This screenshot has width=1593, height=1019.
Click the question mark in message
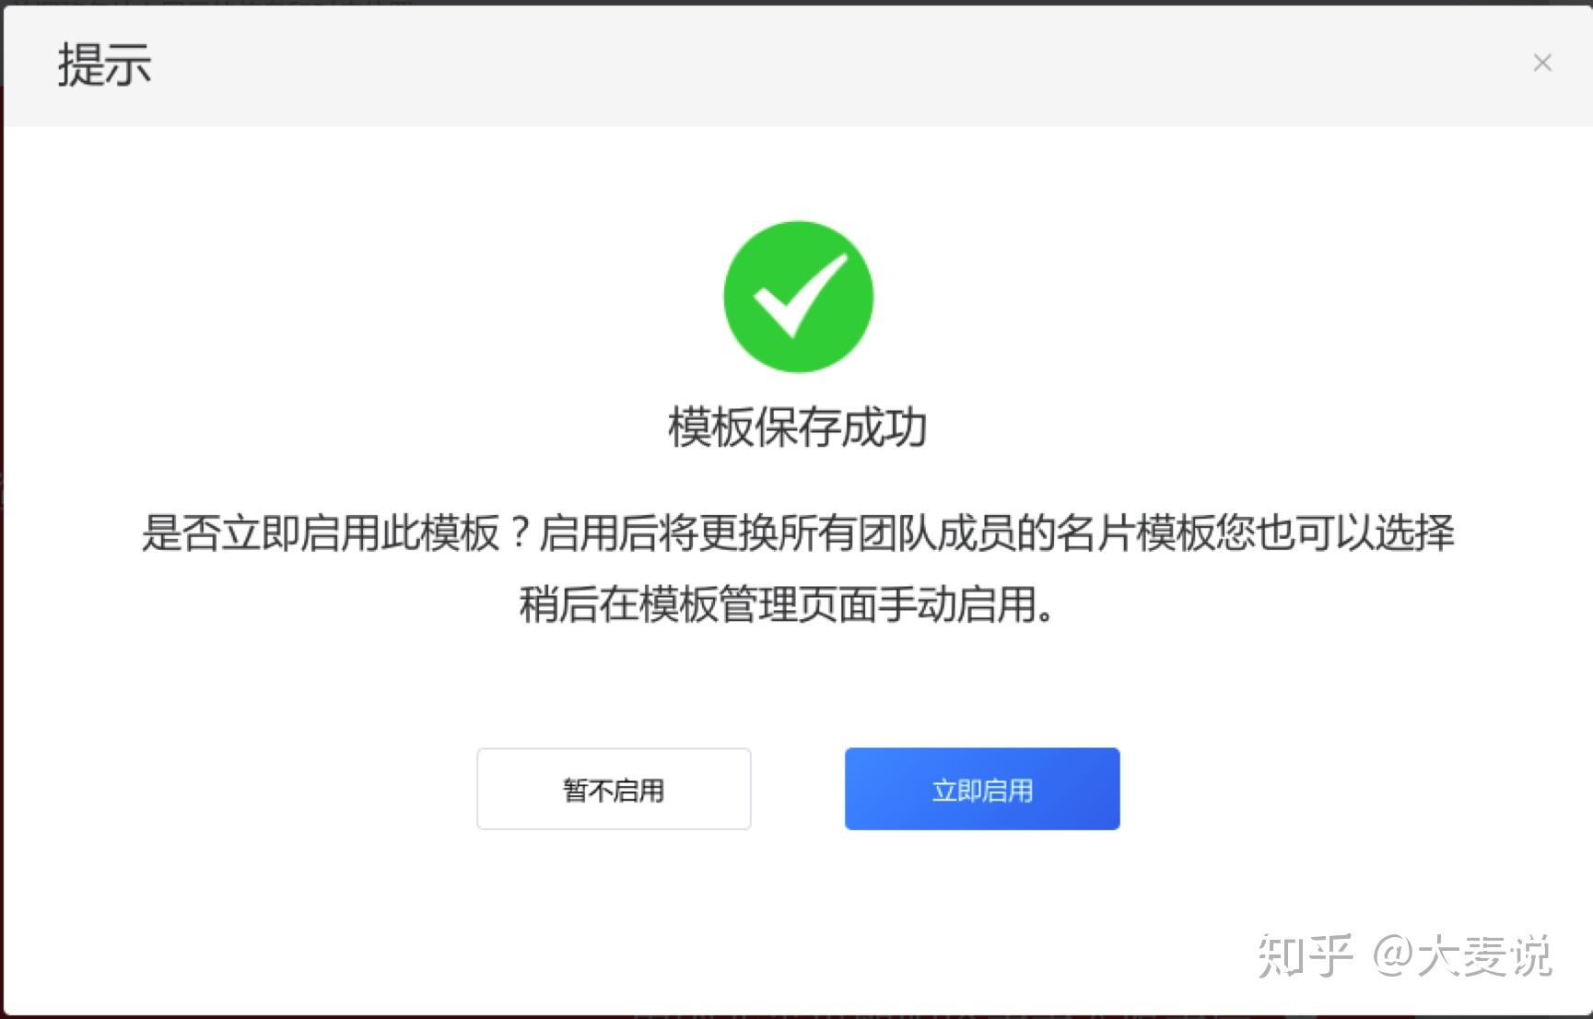[520, 533]
